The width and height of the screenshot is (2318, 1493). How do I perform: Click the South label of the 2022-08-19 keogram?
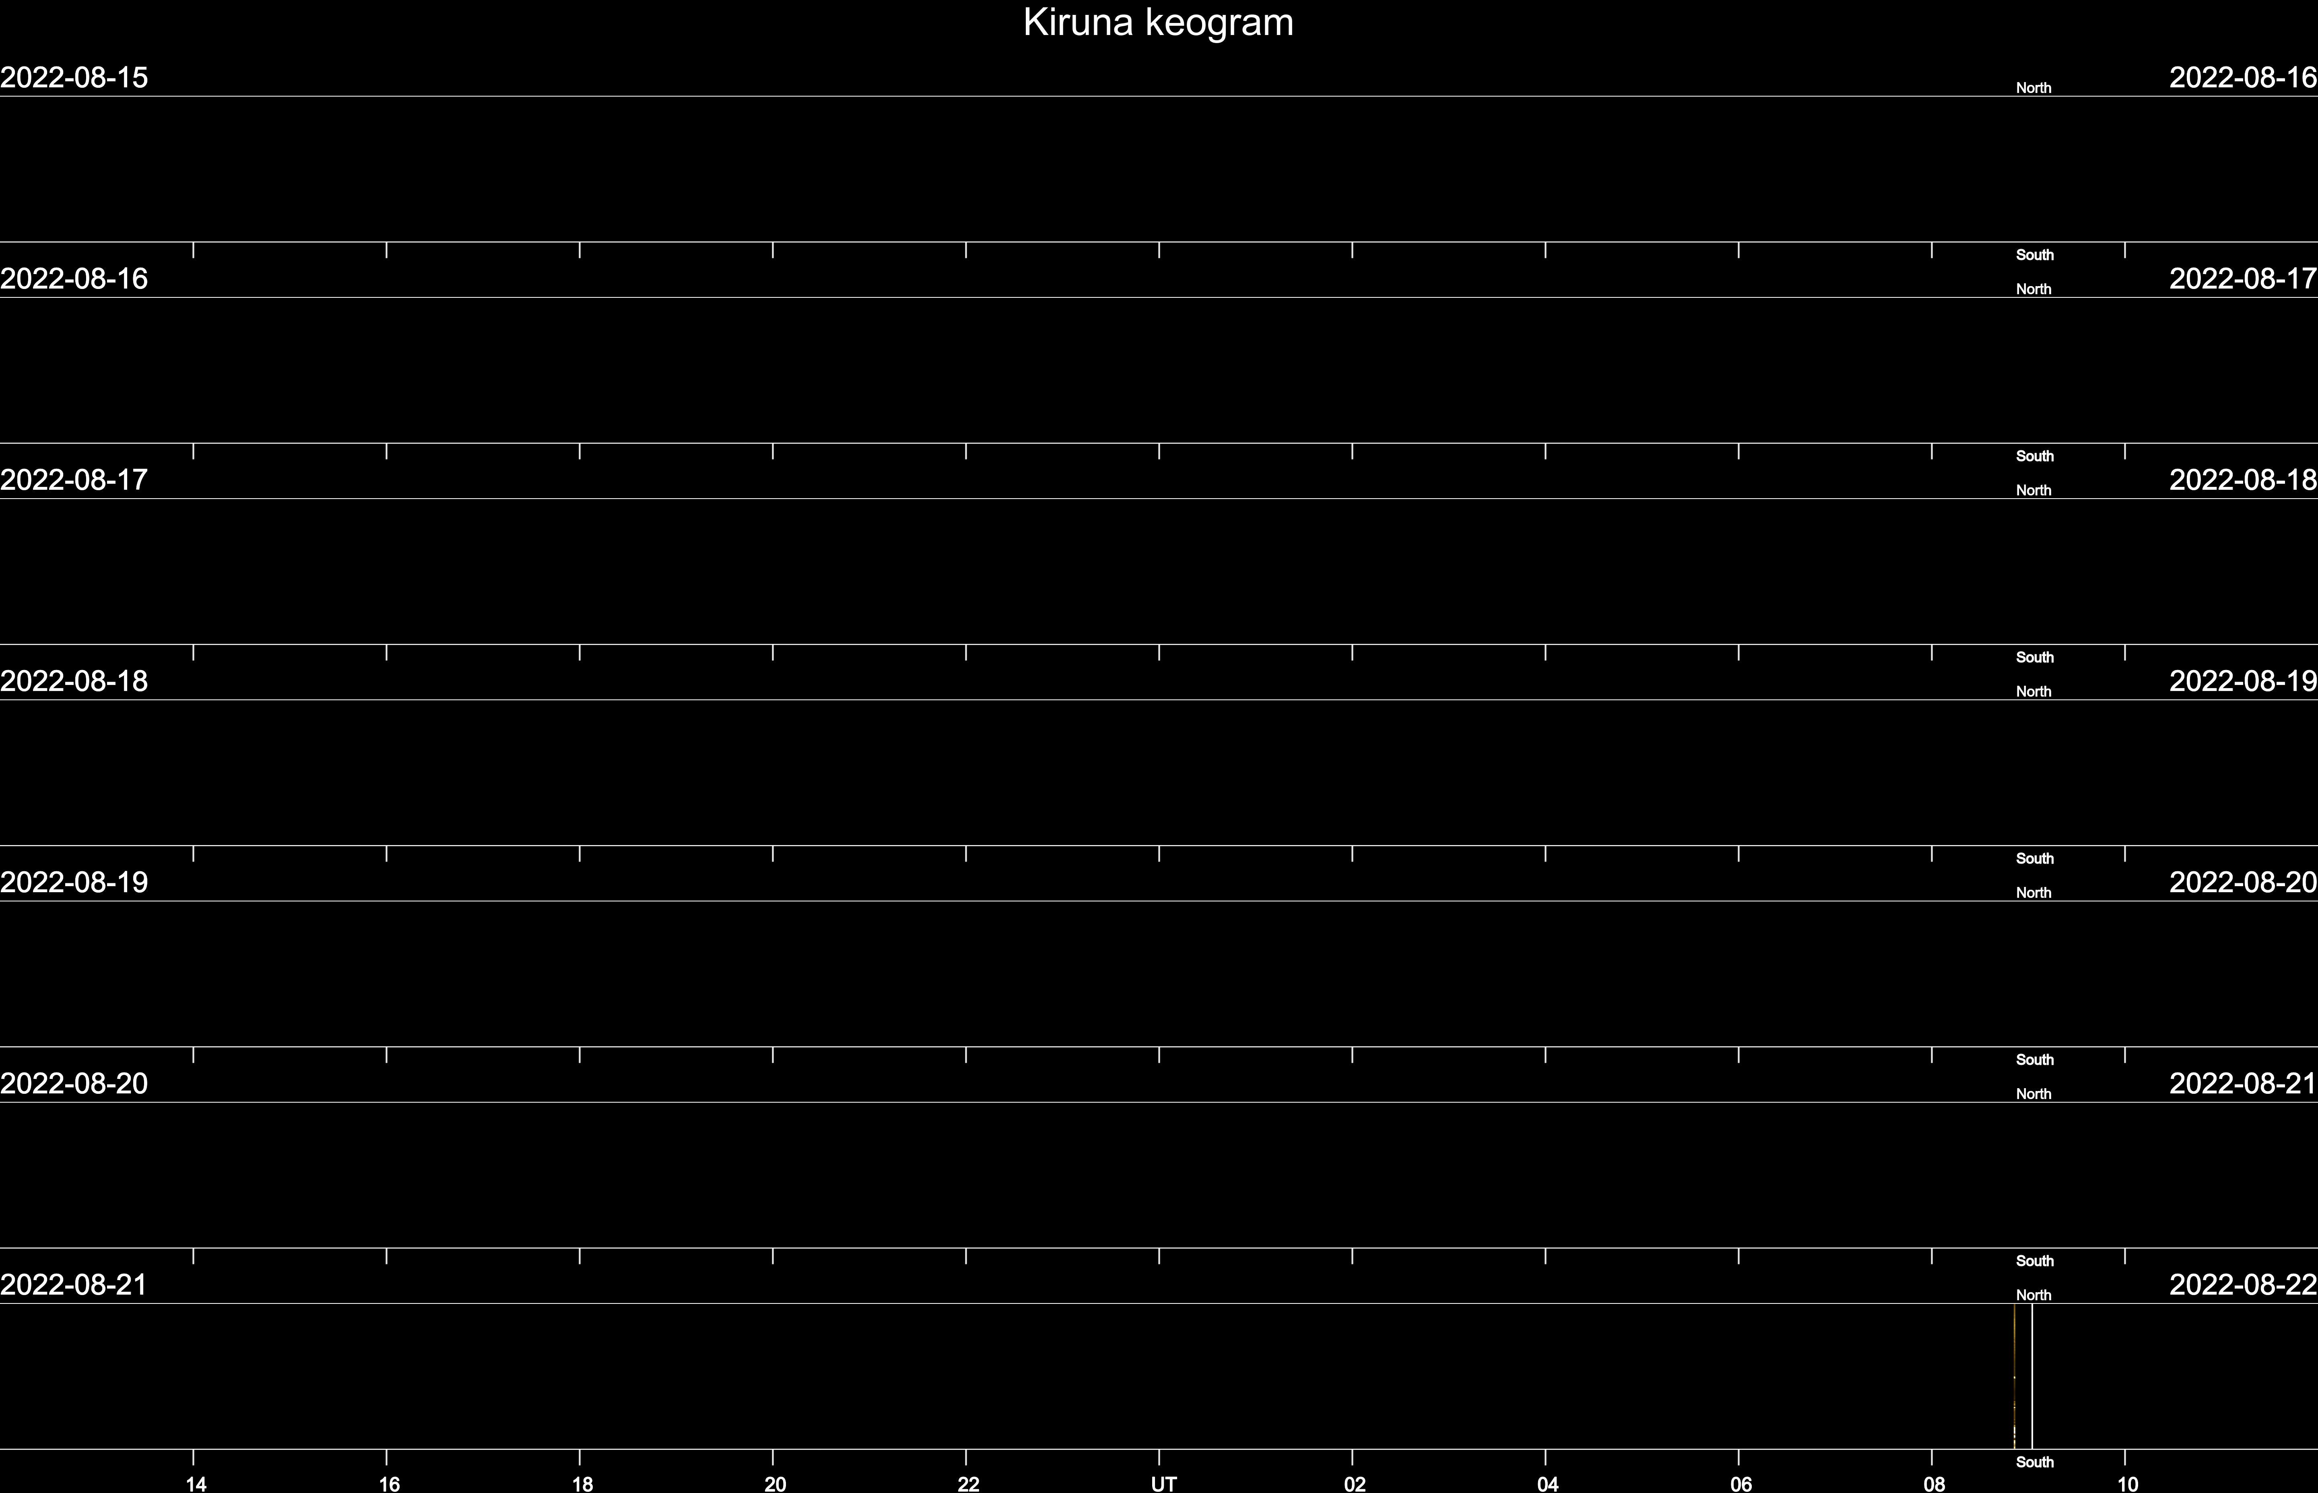2035,1060
